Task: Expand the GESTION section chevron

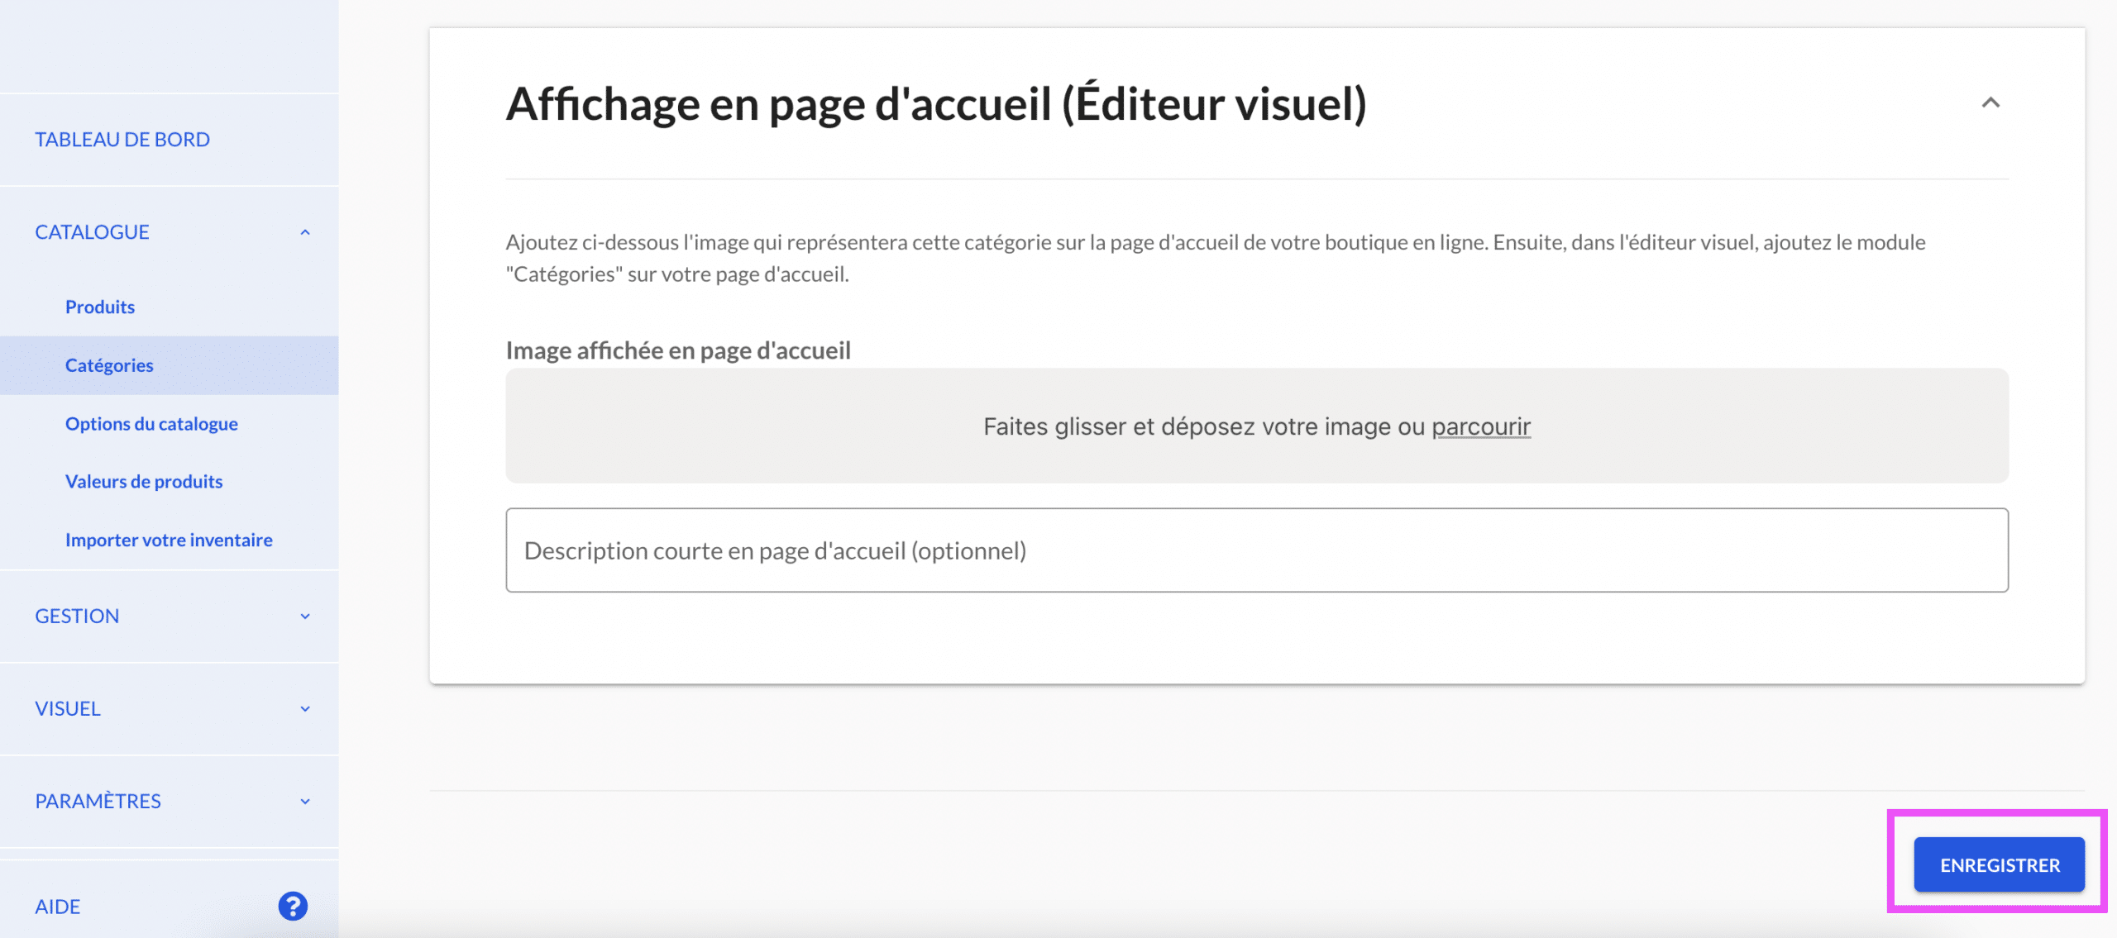Action: click(305, 617)
